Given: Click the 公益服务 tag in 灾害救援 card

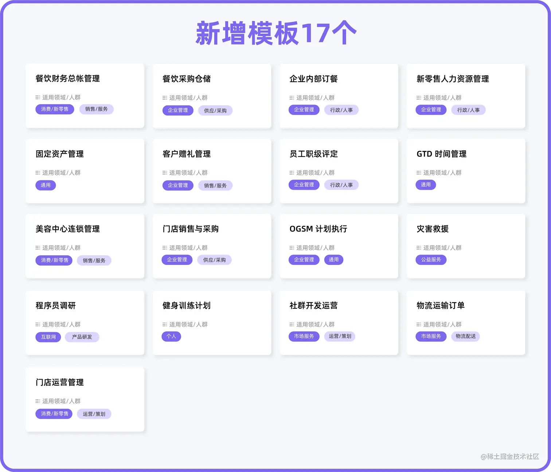Looking at the screenshot, I should pyautogui.click(x=431, y=260).
